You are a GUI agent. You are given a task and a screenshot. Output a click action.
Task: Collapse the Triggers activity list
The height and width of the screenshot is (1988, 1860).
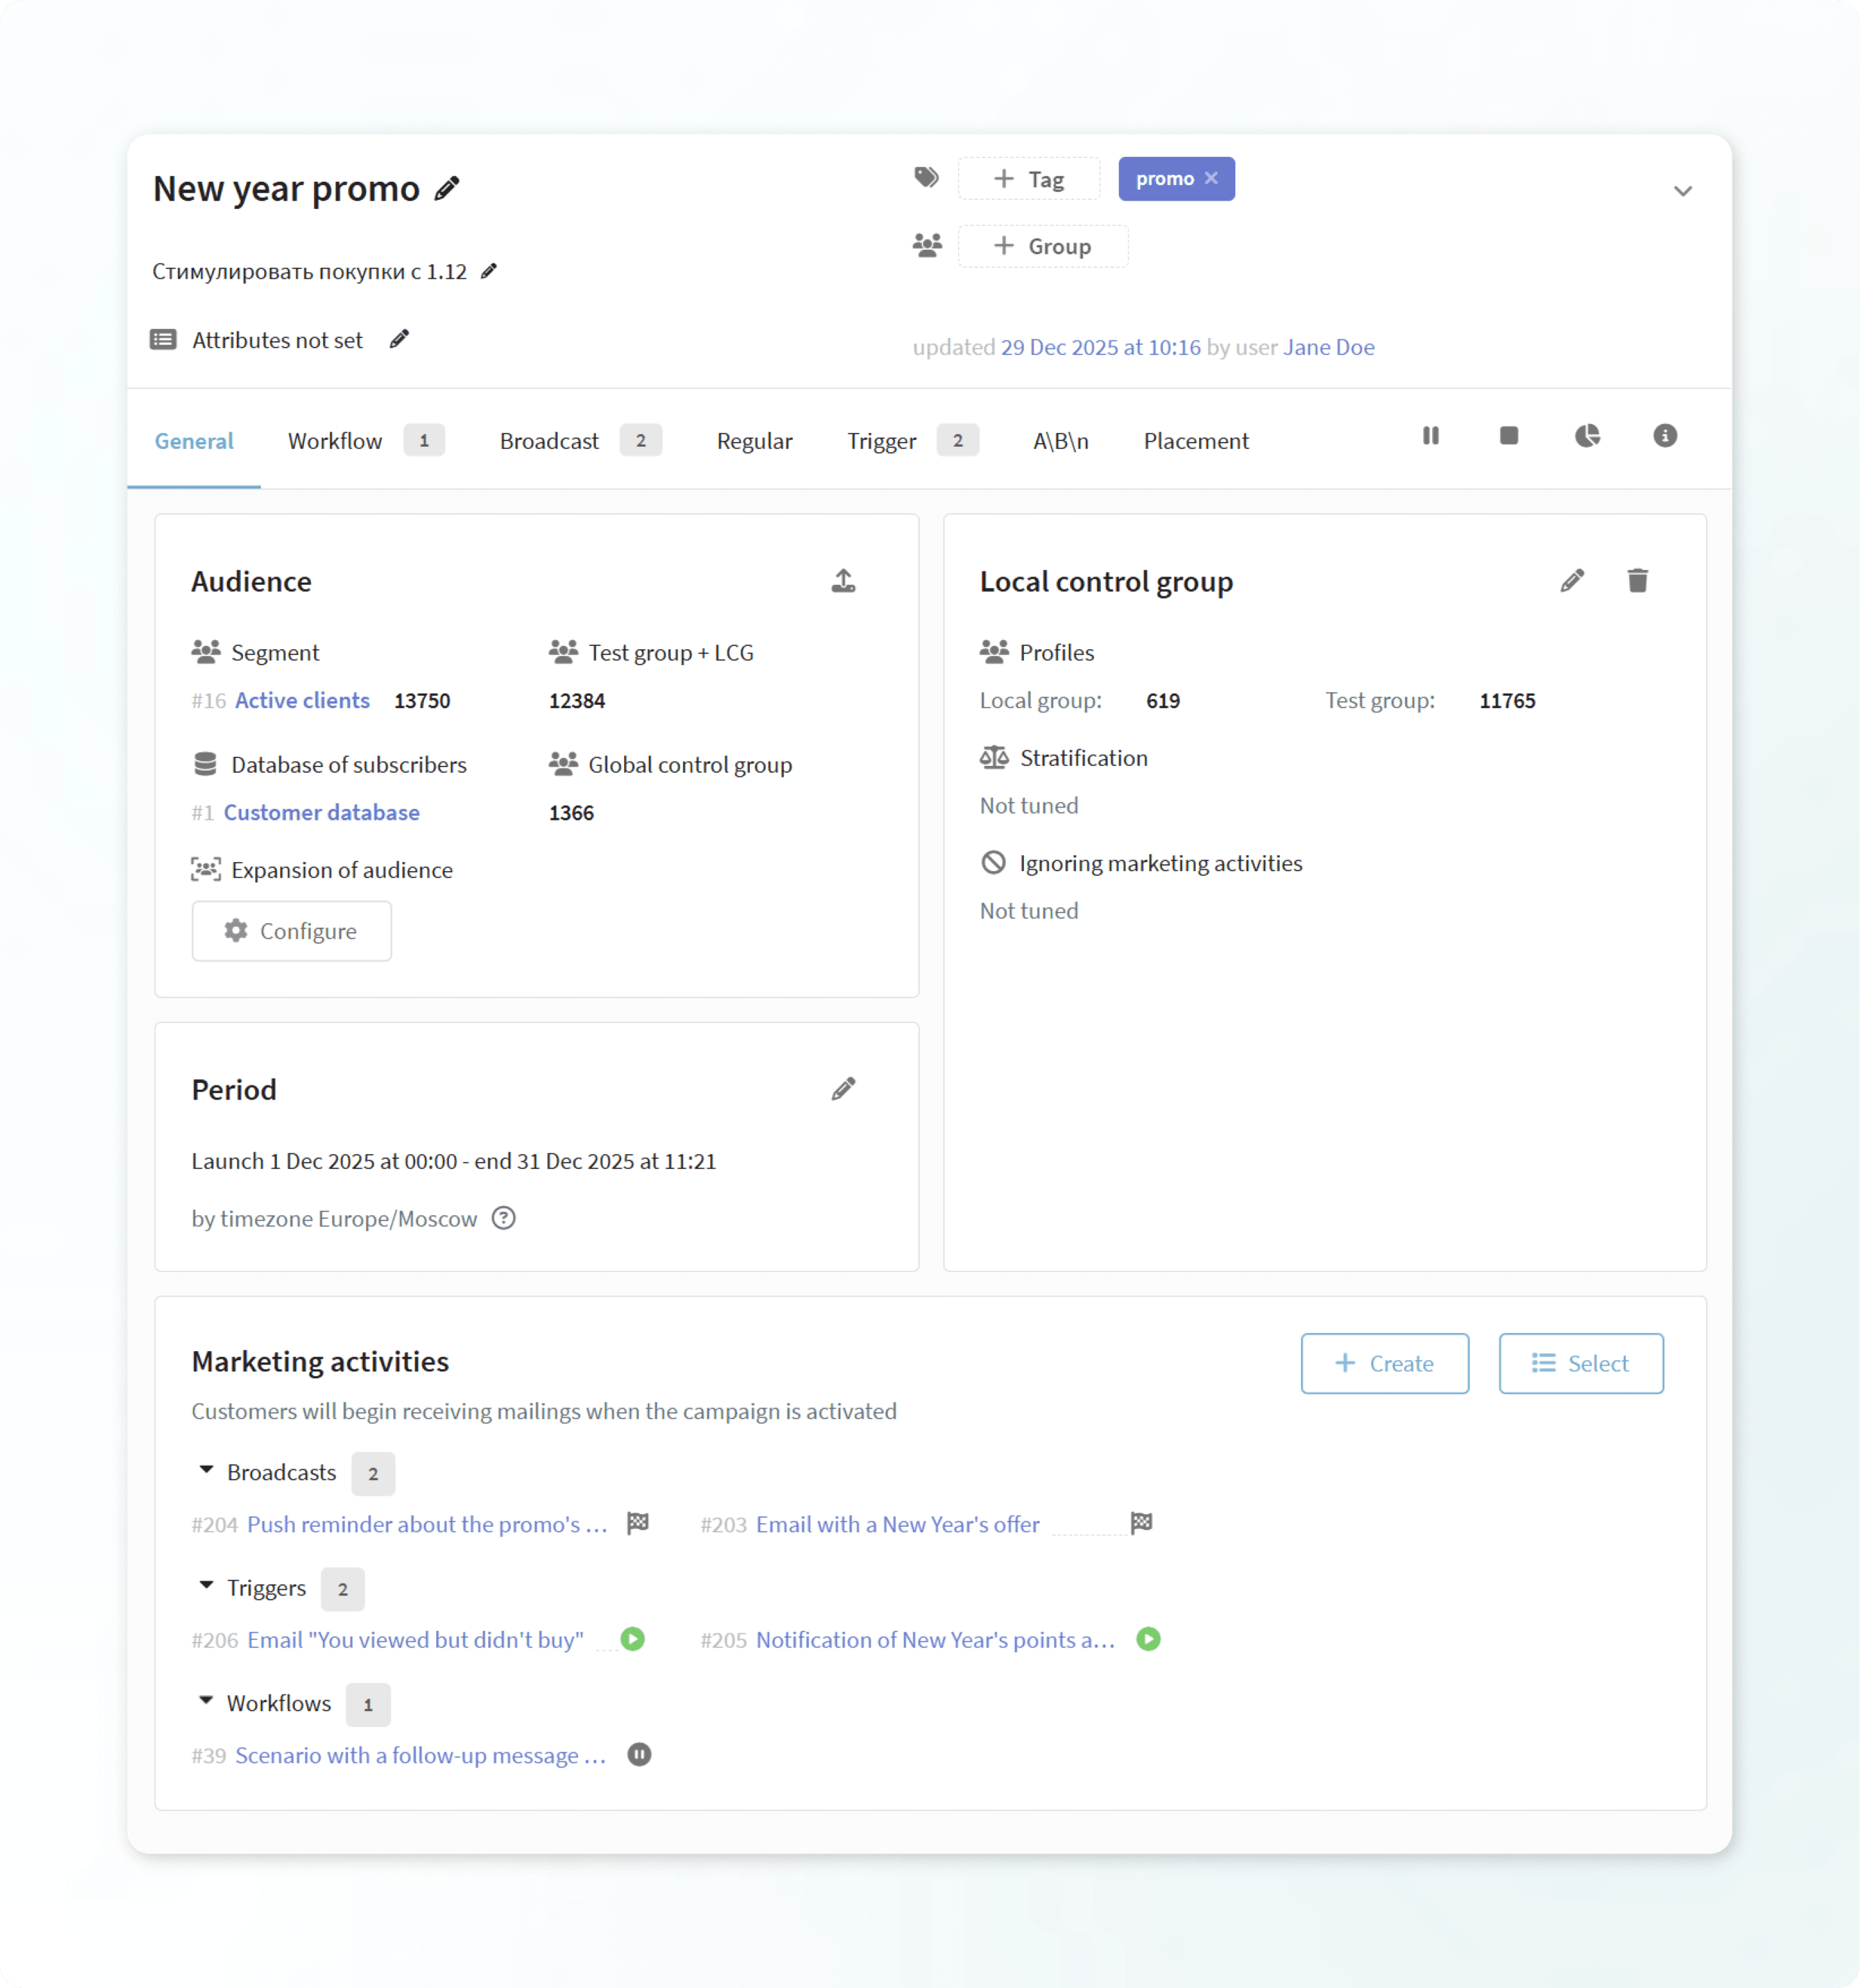click(206, 1585)
